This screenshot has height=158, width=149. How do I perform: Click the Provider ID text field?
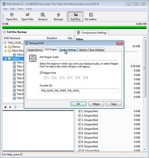click(x=79, y=91)
